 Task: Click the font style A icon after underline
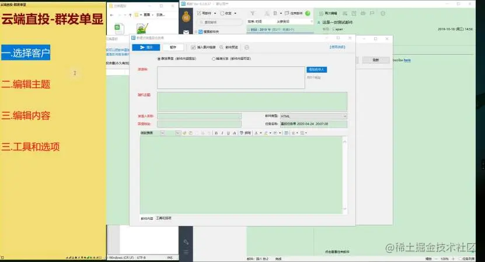235,133
